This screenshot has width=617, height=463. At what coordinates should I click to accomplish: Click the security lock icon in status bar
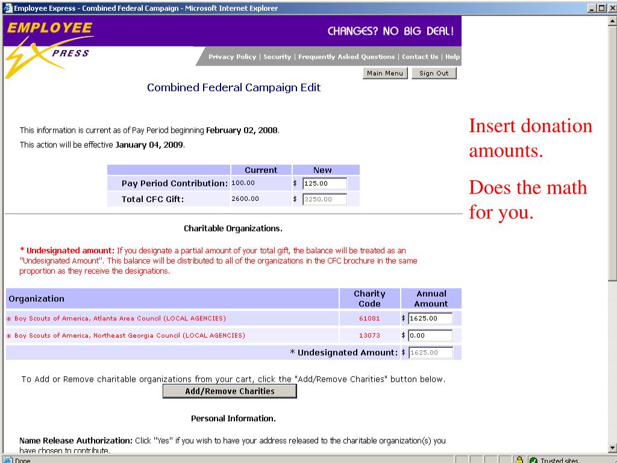click(519, 460)
